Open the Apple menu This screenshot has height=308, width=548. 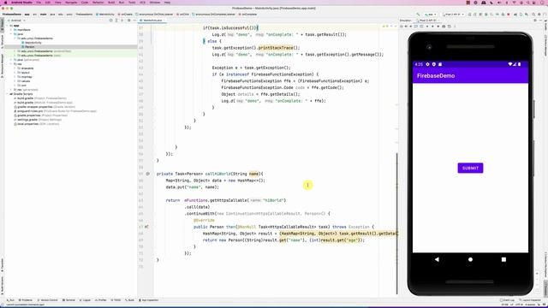click(5, 3)
